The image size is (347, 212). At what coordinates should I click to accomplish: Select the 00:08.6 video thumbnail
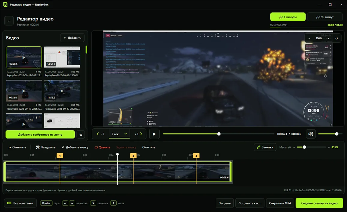pos(24,57)
